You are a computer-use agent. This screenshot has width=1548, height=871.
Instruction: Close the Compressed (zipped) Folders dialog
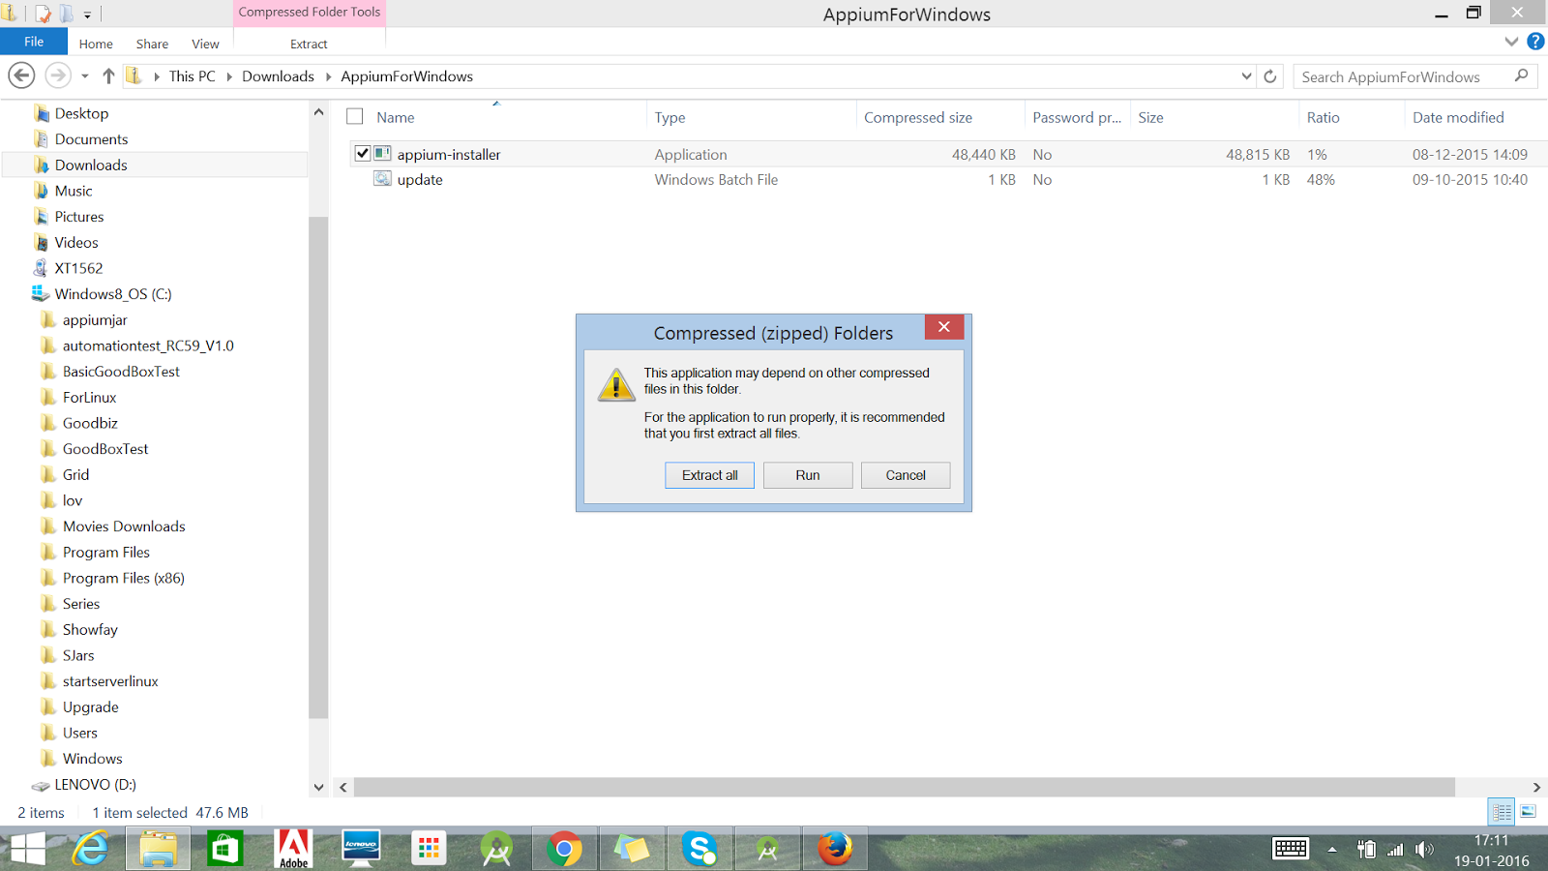pos(944,327)
